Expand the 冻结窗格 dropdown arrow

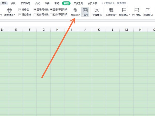click(116, 15)
